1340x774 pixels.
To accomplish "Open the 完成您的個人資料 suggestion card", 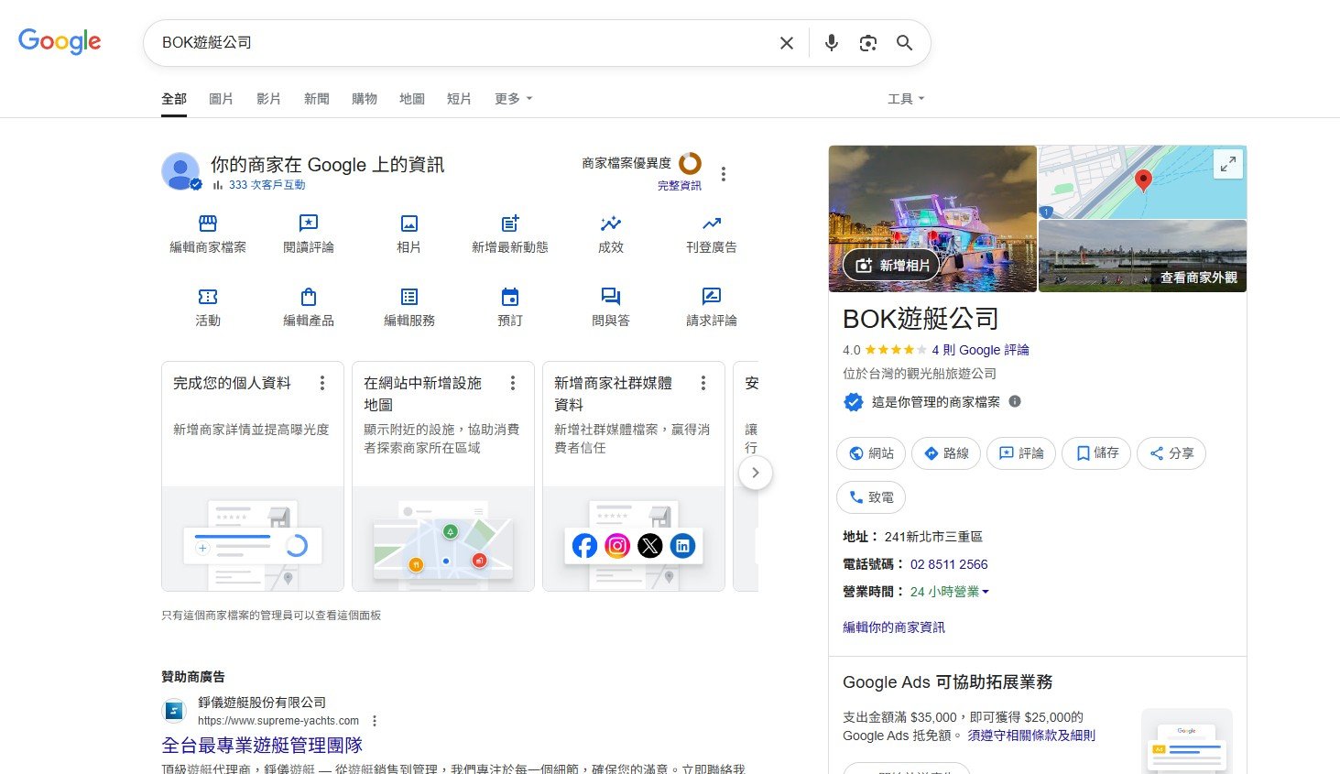I will 253,476.
